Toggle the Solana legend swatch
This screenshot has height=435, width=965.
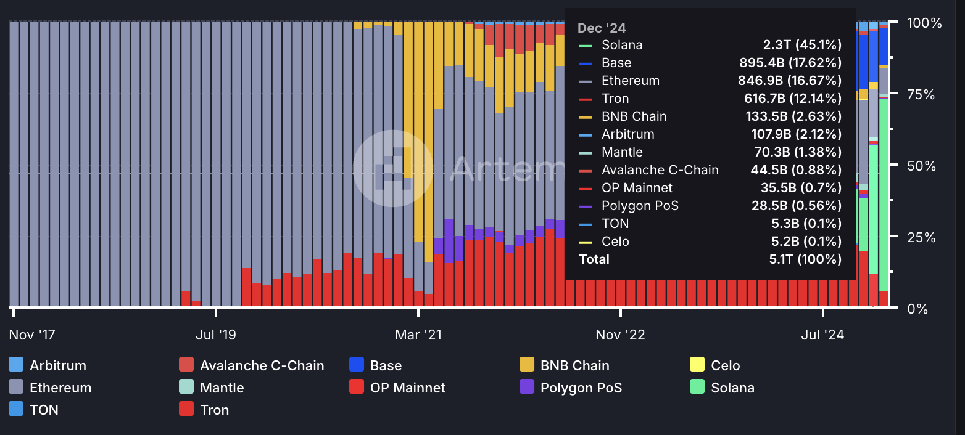coord(697,387)
